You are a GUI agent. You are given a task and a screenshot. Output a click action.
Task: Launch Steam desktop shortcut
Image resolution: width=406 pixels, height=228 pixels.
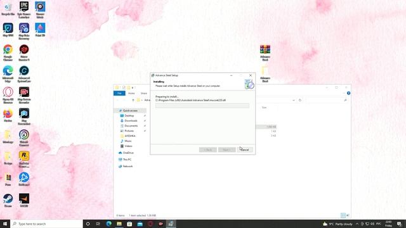tap(8, 201)
